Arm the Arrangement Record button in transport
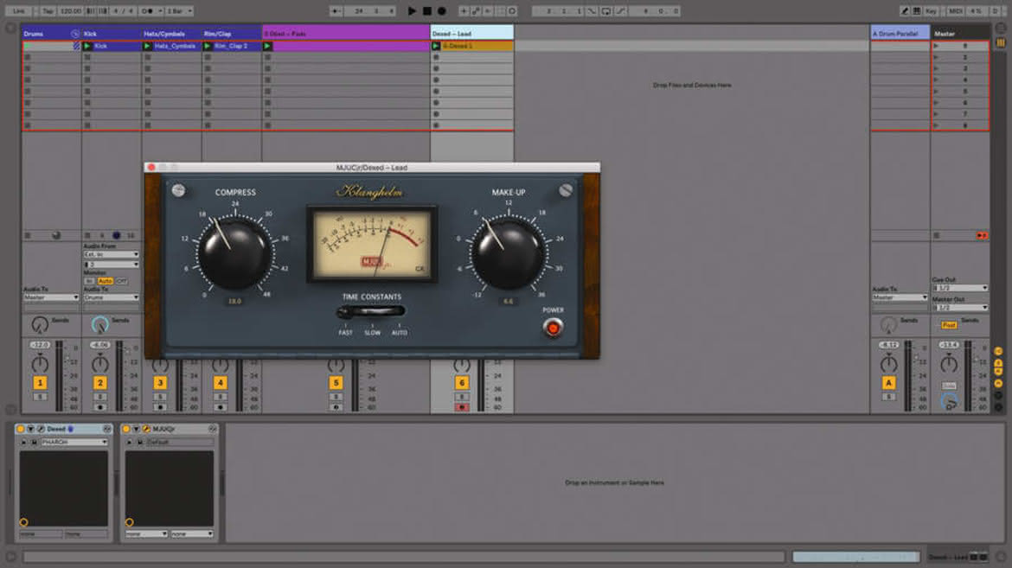Screen dimensions: 1012x568 click(441, 11)
